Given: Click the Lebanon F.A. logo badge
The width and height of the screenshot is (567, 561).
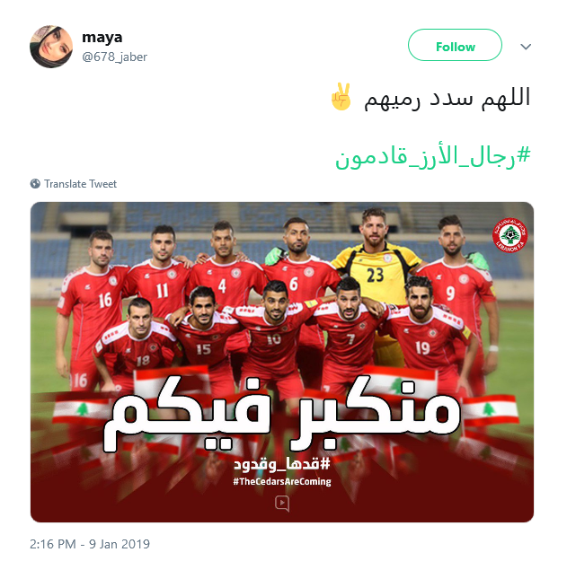Looking at the screenshot, I should click(x=509, y=235).
